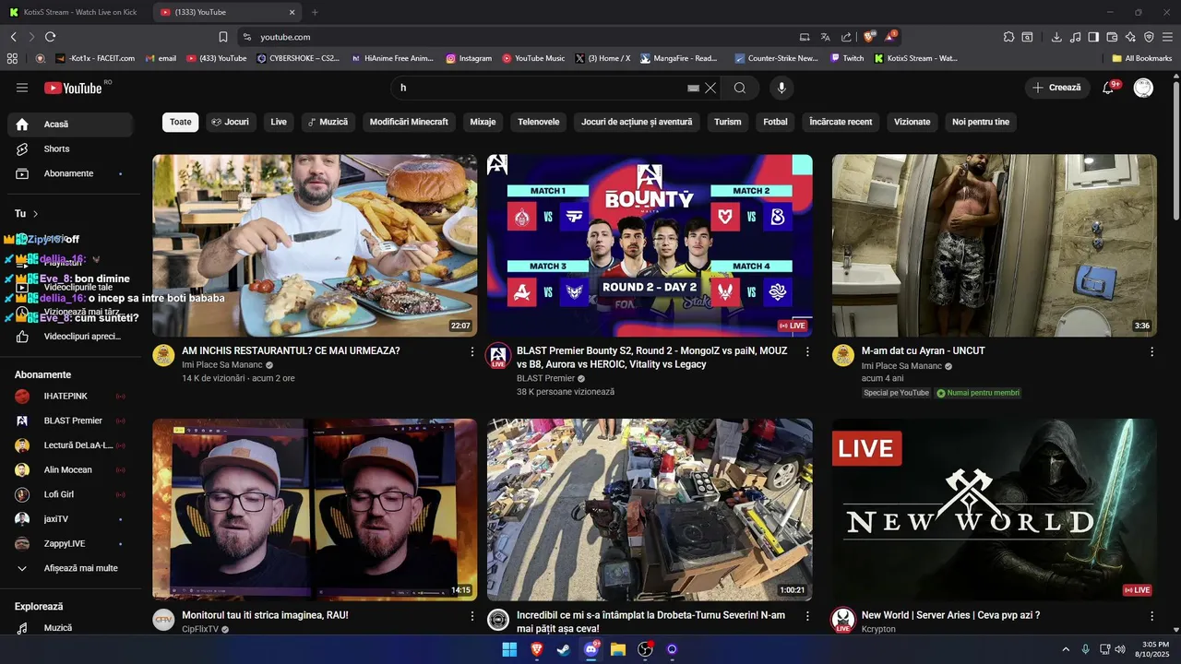Open the restaurant burger video thumbnail
Screen dimensions: 1181x664
(x=315, y=245)
